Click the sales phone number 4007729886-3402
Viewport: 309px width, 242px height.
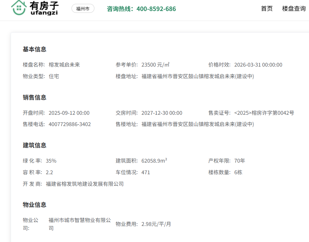(69, 124)
